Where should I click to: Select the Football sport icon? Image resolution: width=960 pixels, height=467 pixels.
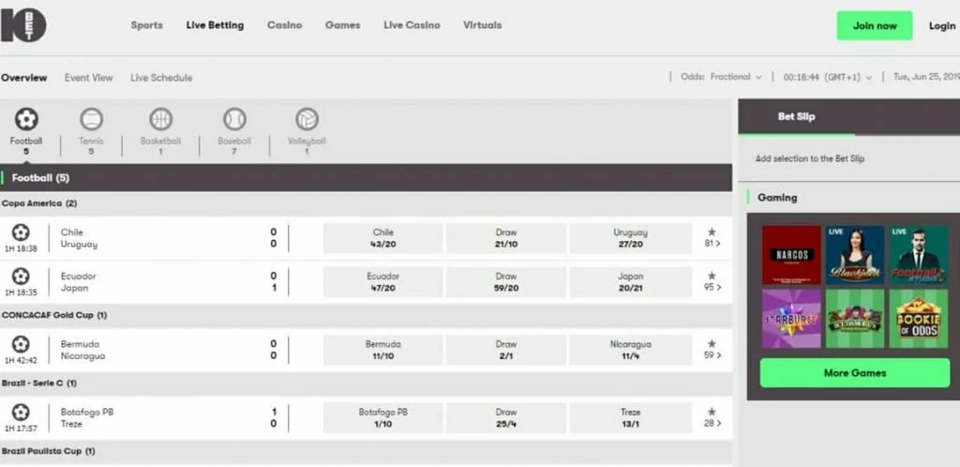[x=26, y=120]
